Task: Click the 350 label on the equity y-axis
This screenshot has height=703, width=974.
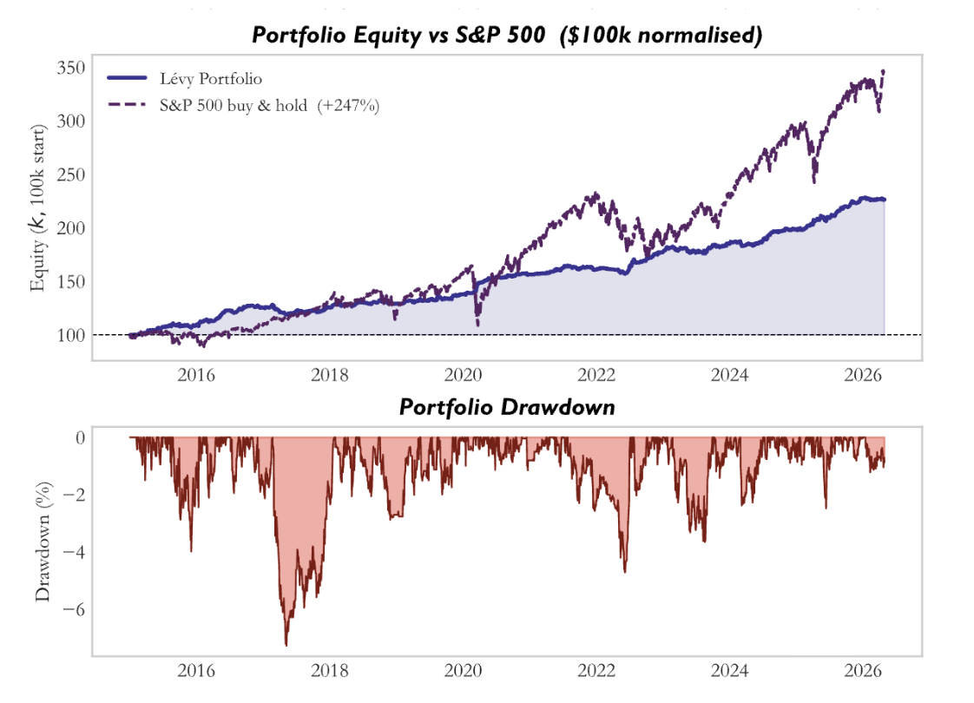Action: pos(71,68)
